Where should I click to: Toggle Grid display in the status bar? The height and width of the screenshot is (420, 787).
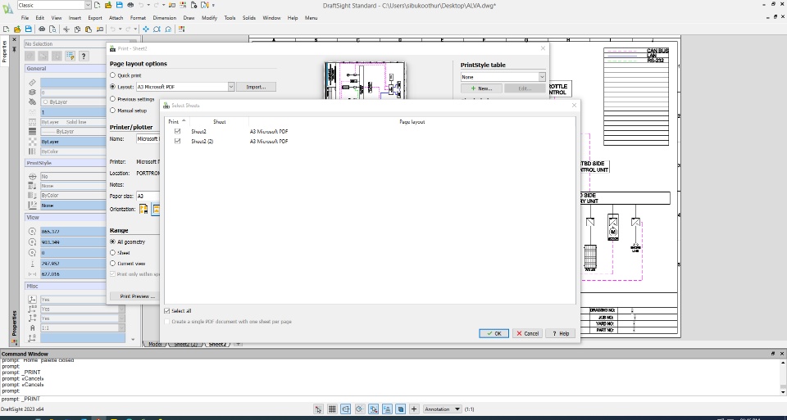pos(332,409)
